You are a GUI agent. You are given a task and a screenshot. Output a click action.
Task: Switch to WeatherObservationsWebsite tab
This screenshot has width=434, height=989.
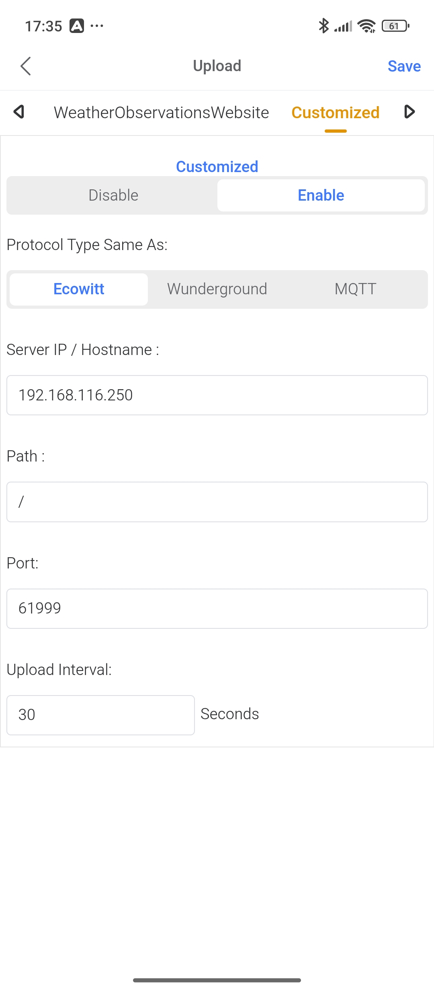(162, 113)
